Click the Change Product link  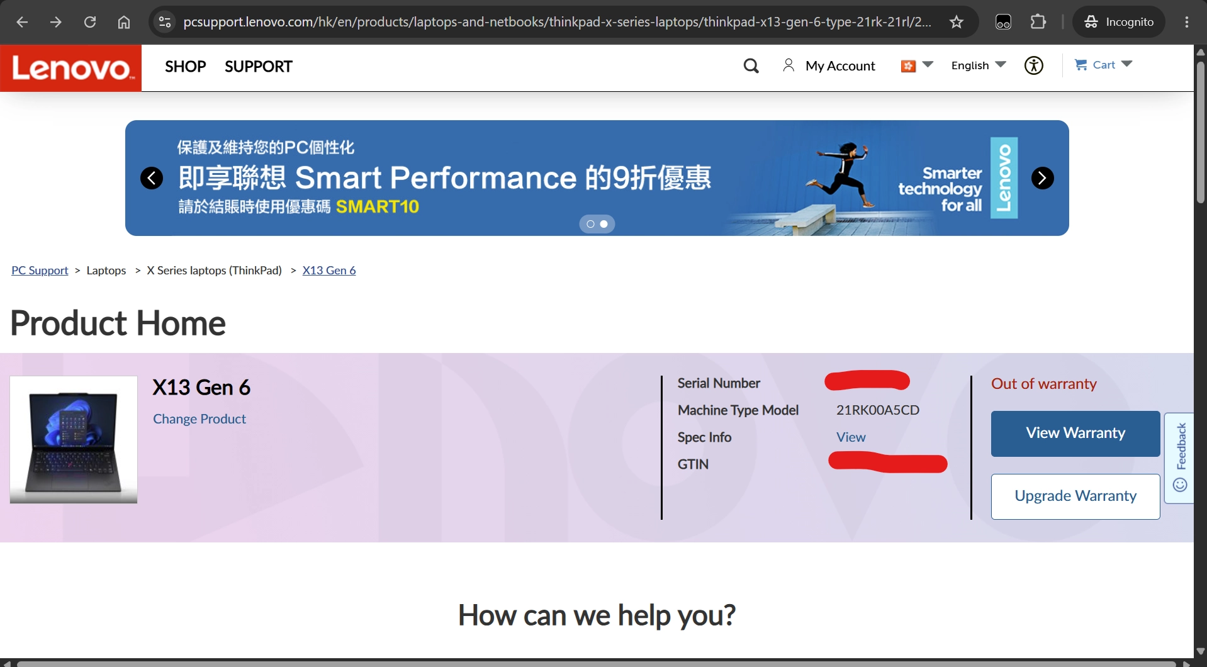tap(199, 419)
